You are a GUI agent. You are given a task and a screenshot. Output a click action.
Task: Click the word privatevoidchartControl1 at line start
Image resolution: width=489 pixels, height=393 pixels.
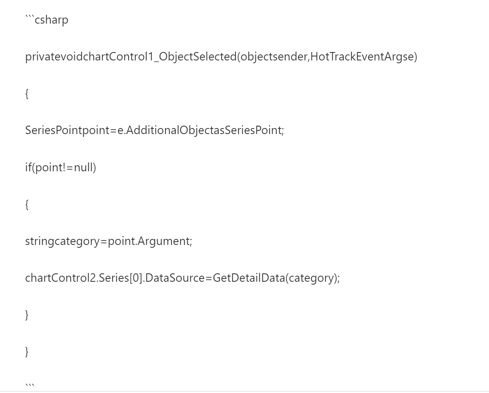(90, 57)
